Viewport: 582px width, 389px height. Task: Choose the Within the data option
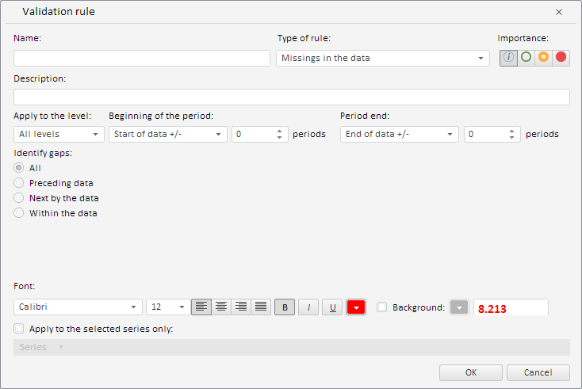point(19,213)
